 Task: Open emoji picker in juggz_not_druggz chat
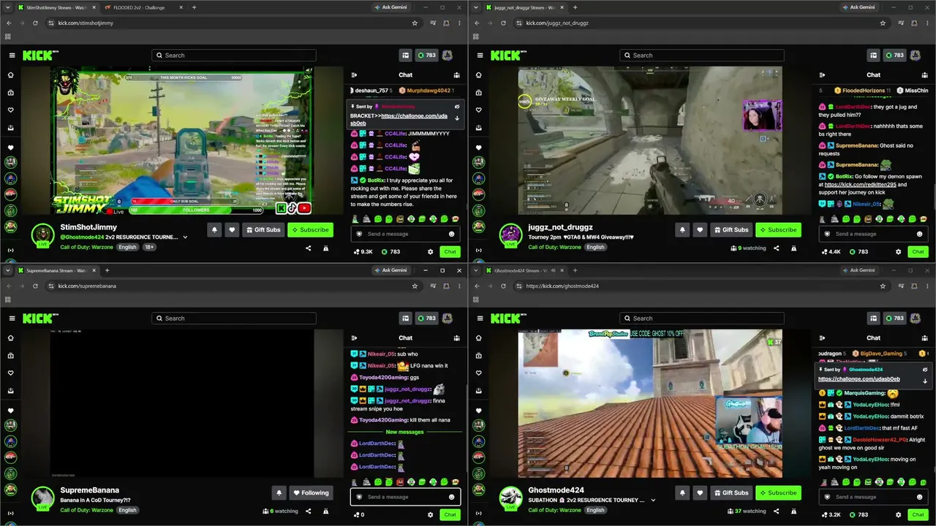919,234
